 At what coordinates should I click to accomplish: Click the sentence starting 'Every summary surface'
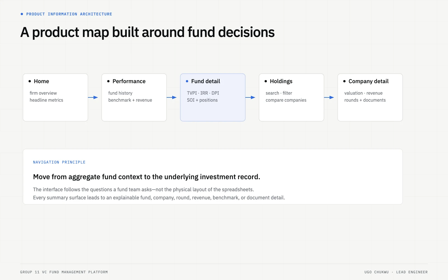[159, 198]
